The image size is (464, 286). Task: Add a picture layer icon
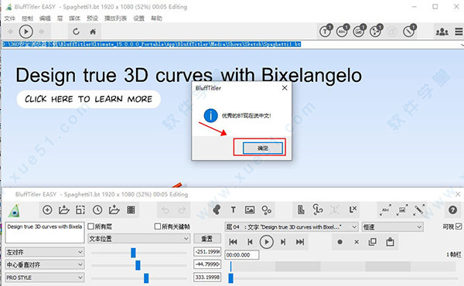tap(250, 210)
